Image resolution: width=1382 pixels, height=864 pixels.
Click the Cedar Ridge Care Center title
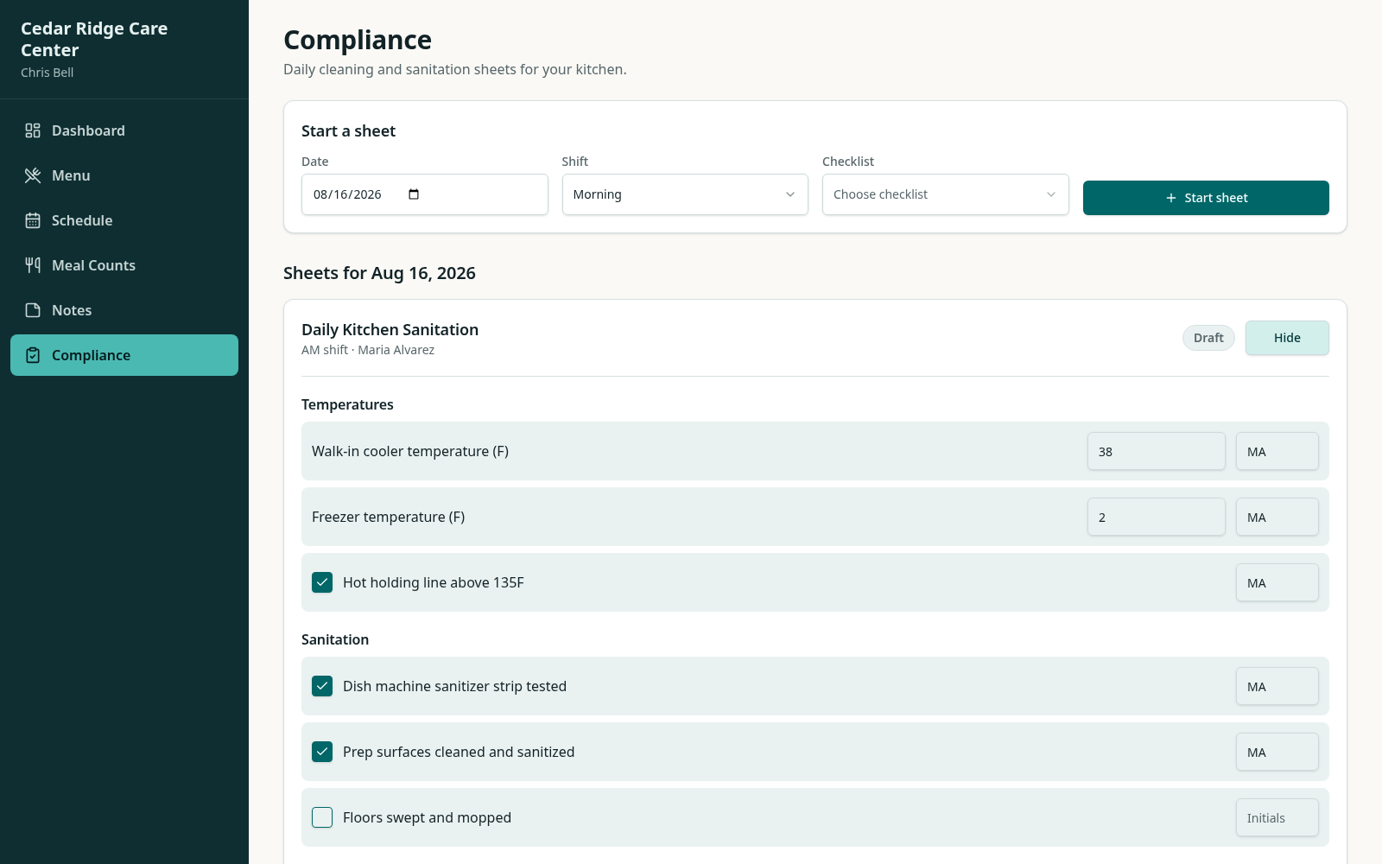[94, 39]
